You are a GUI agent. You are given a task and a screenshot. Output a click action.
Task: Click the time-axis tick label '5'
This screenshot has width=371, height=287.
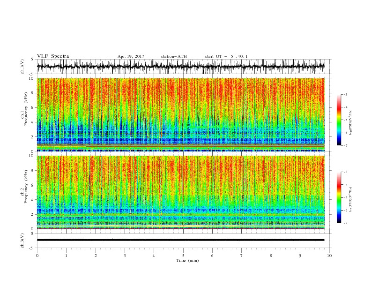click(183, 256)
